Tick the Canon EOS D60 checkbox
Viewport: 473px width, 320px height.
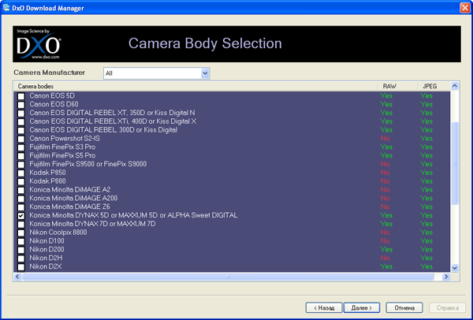click(x=21, y=105)
